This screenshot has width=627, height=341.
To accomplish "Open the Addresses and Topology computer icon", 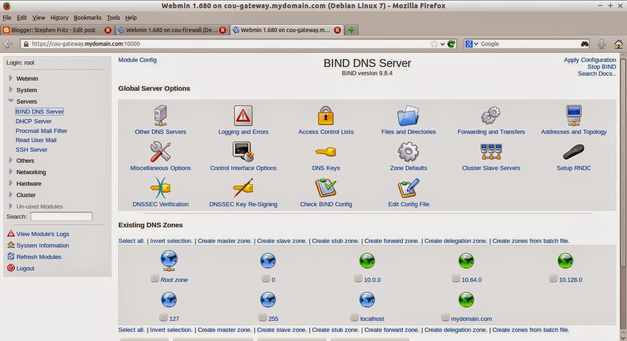I will (x=574, y=115).
